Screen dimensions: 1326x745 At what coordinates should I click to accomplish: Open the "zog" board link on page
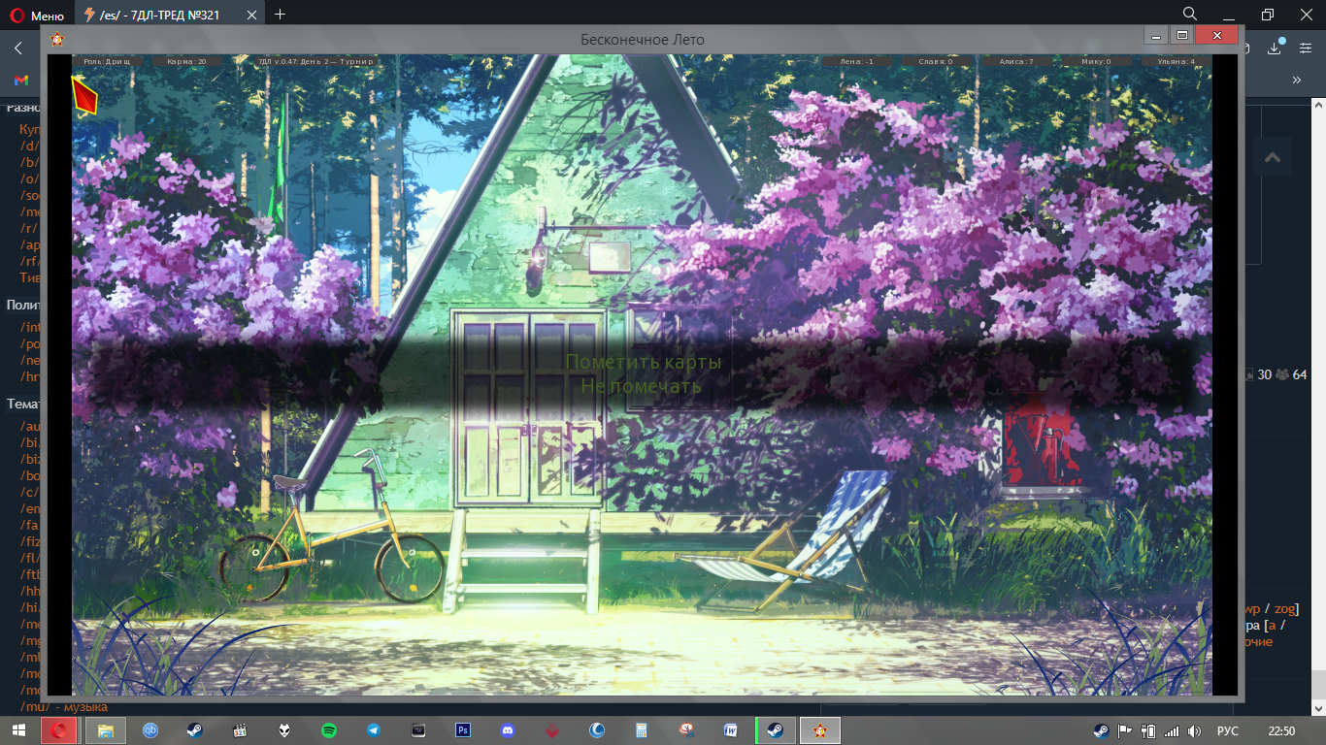click(1284, 609)
